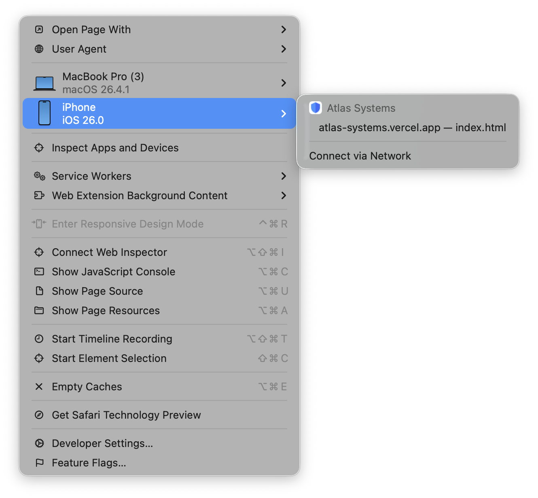538x498 pixels.
Task: Click the Show Page Source document icon
Action: [39, 291]
